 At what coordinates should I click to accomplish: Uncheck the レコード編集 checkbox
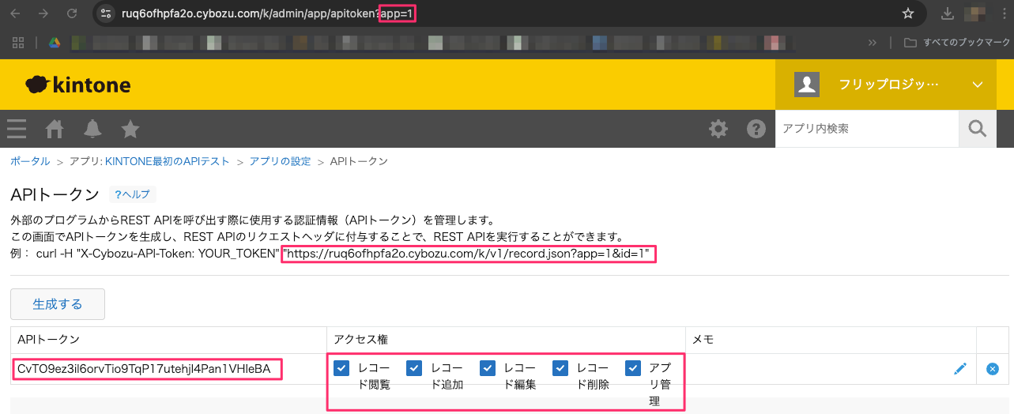487,368
